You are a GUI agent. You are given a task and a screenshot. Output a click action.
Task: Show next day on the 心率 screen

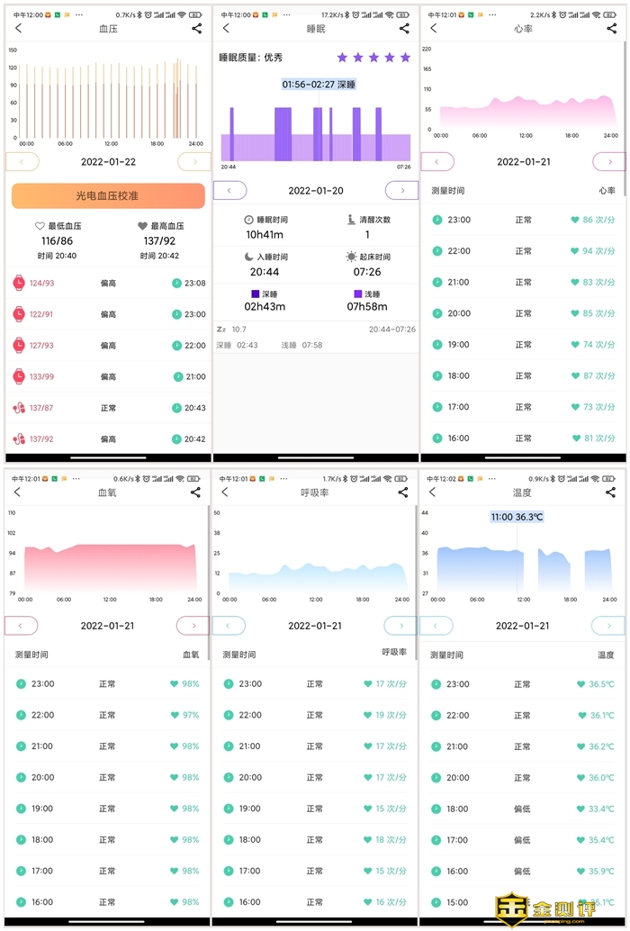609,162
